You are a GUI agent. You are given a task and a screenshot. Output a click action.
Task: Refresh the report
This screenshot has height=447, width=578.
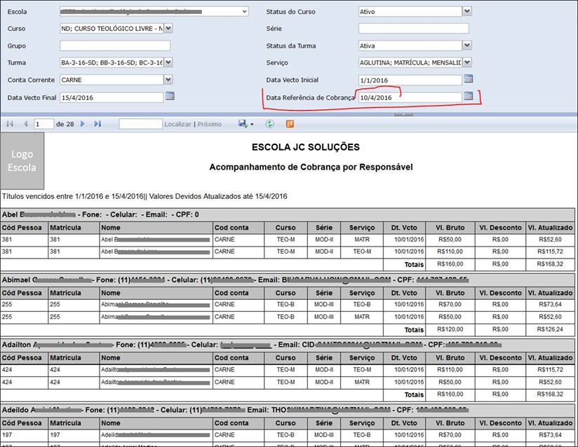pyautogui.click(x=270, y=124)
